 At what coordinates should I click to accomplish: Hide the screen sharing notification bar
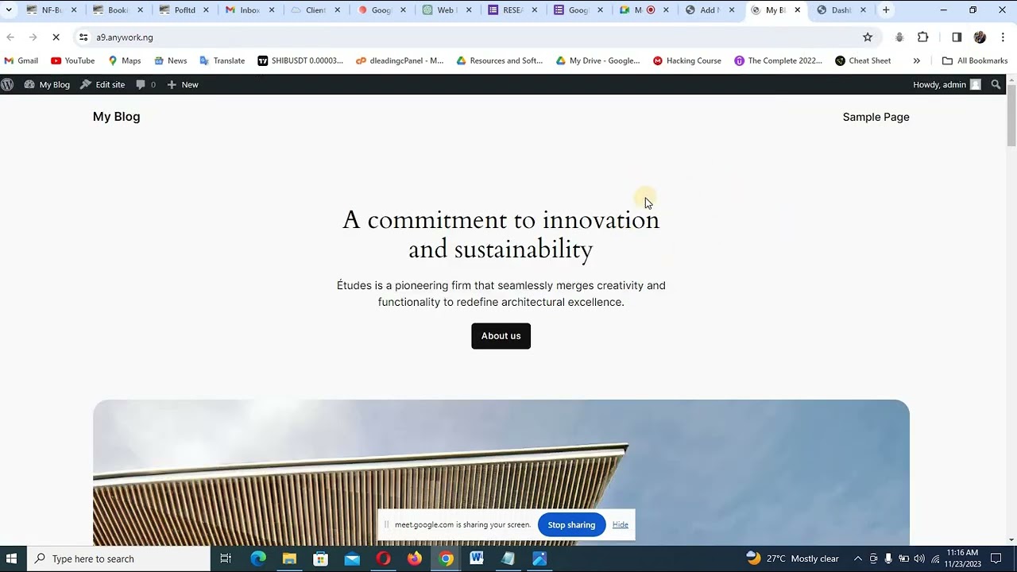(x=620, y=524)
